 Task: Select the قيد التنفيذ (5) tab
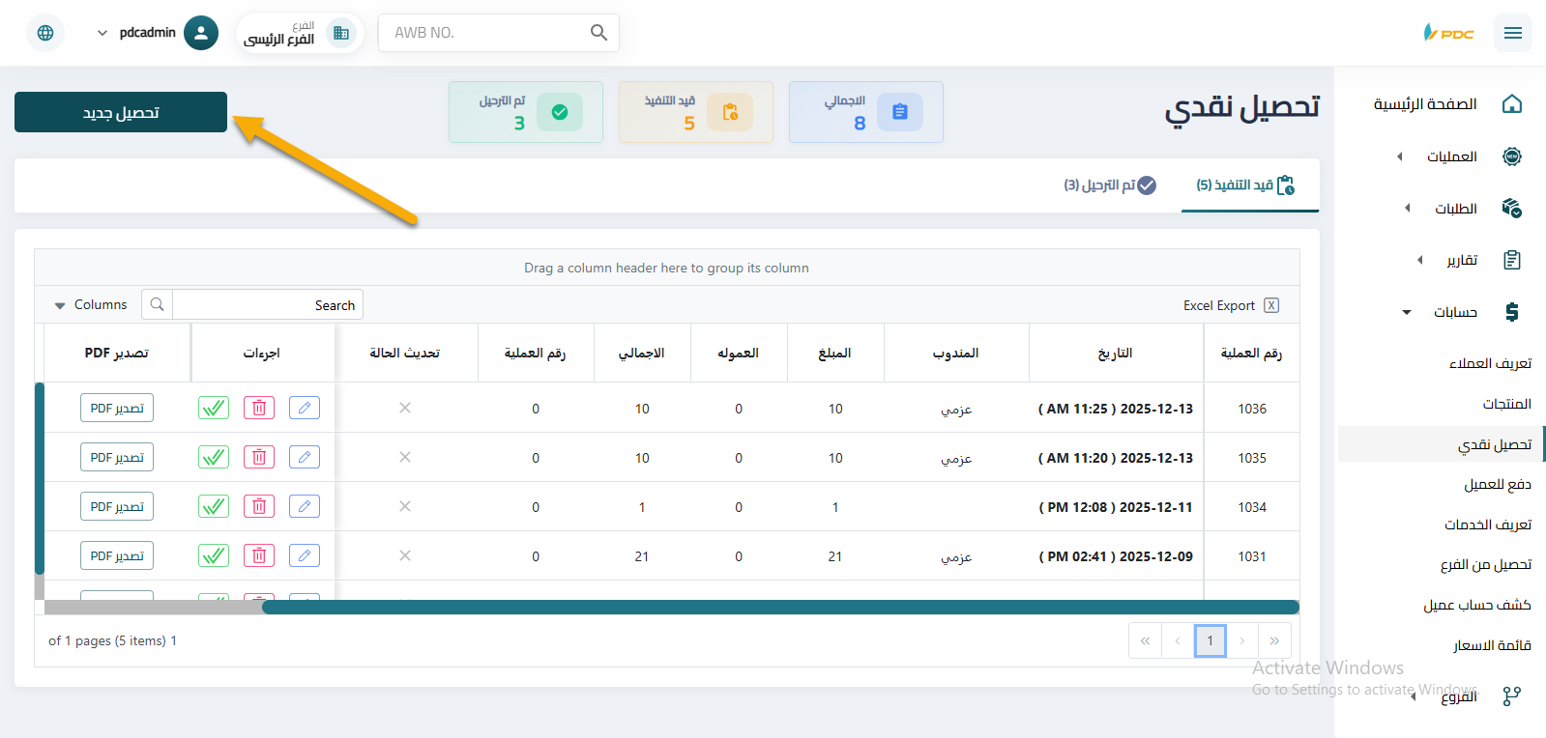point(1244,185)
